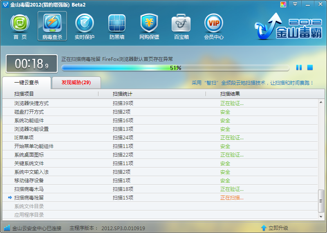
Task: Open the 百宝箱 toolbox
Action: coord(181,26)
